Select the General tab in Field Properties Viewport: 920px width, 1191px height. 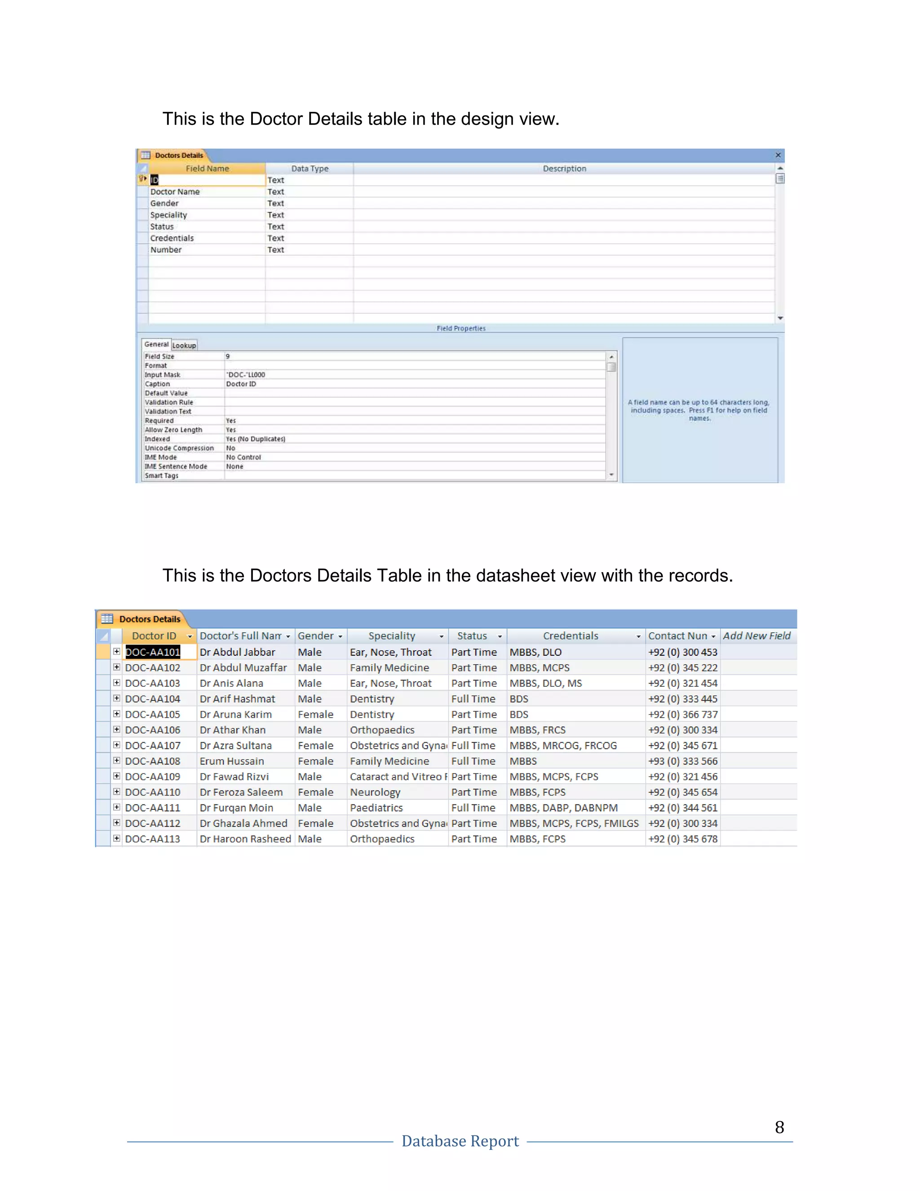(156, 344)
